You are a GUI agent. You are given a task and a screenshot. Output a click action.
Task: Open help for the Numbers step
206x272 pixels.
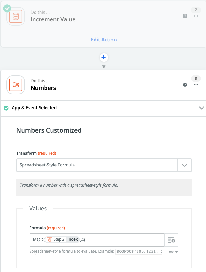tap(185, 85)
